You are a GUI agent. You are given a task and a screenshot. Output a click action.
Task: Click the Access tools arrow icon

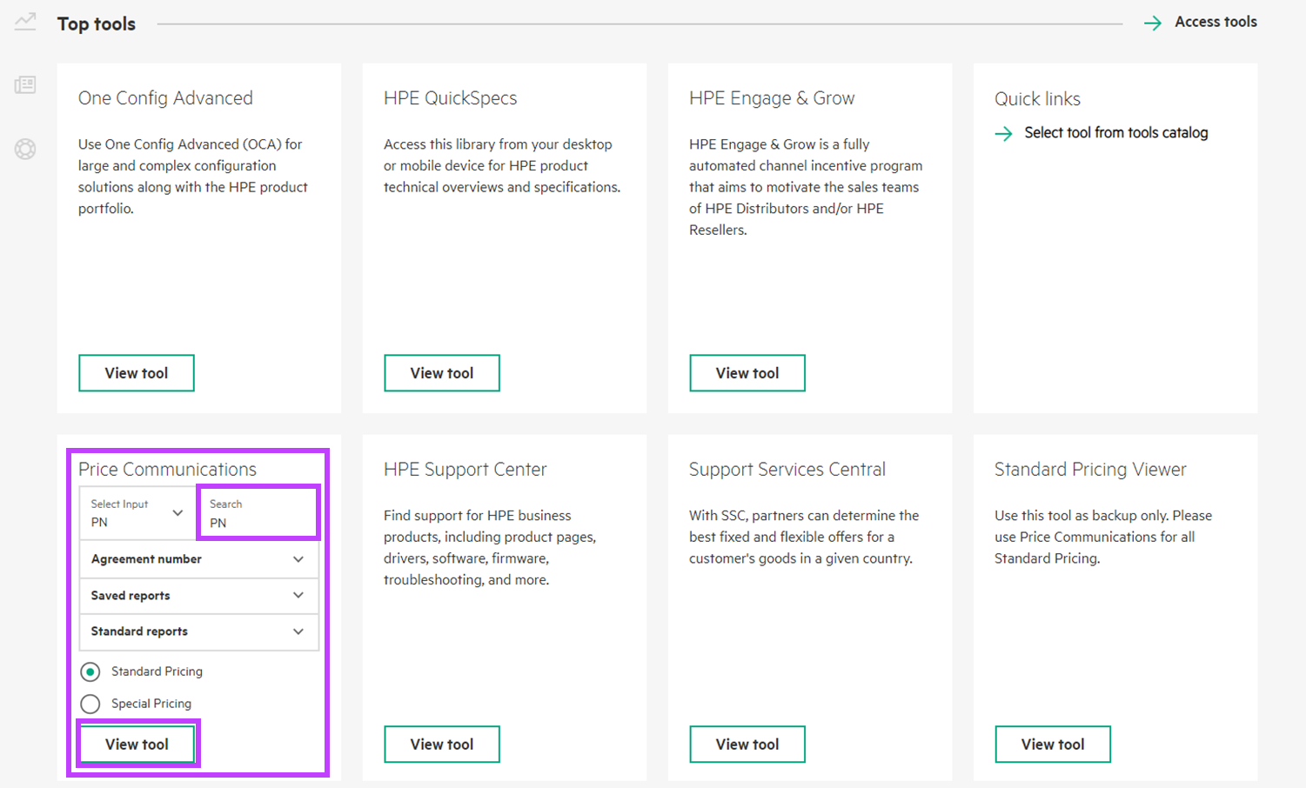[1153, 23]
